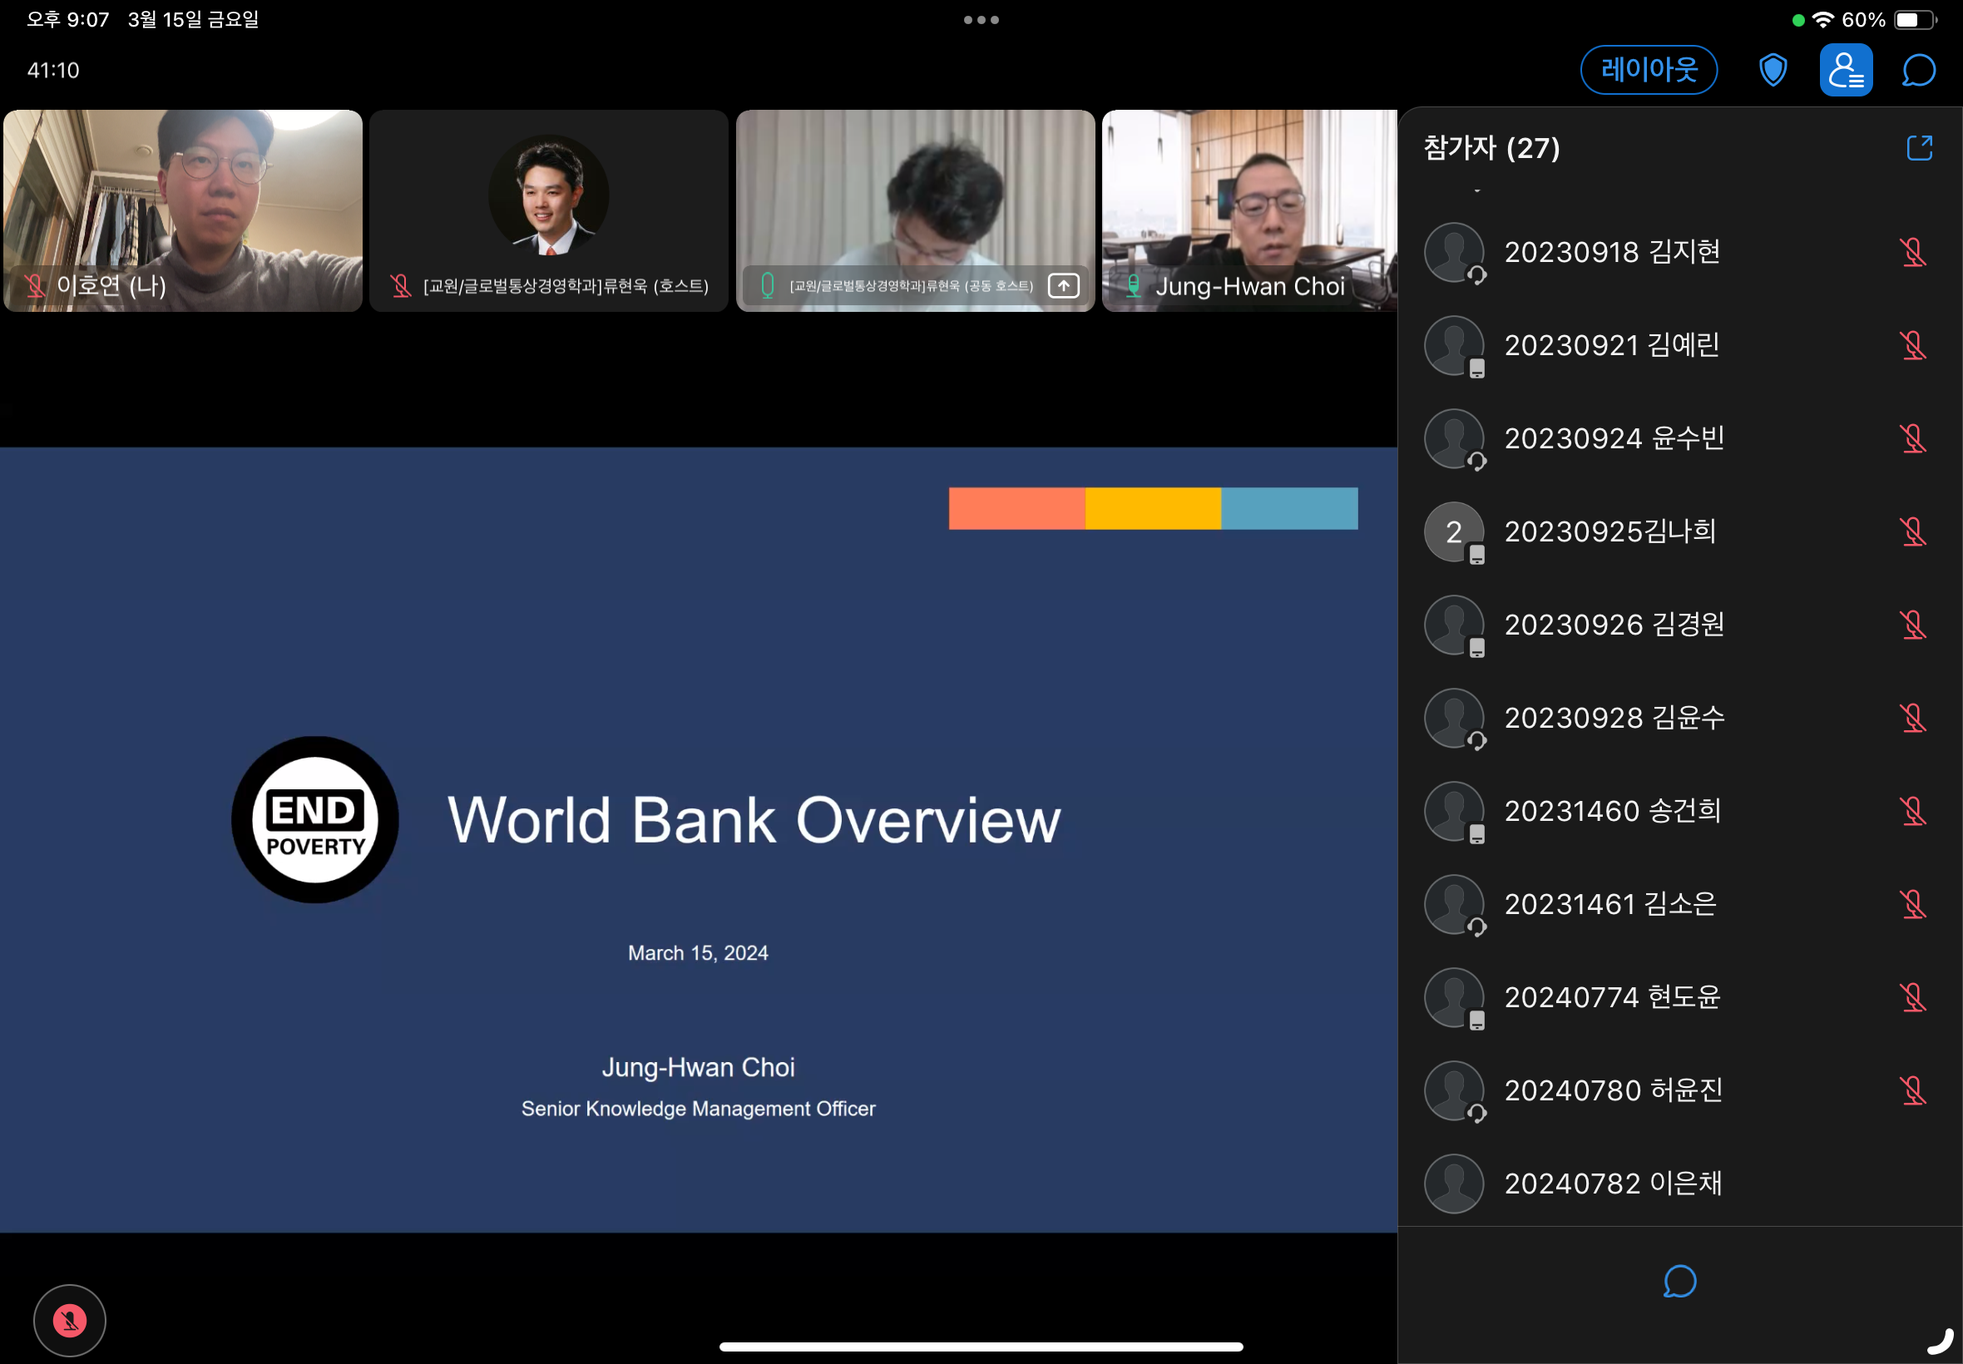Click avatar of 20230928 김윤수
Image resolution: width=1963 pixels, height=1364 pixels.
(1454, 718)
